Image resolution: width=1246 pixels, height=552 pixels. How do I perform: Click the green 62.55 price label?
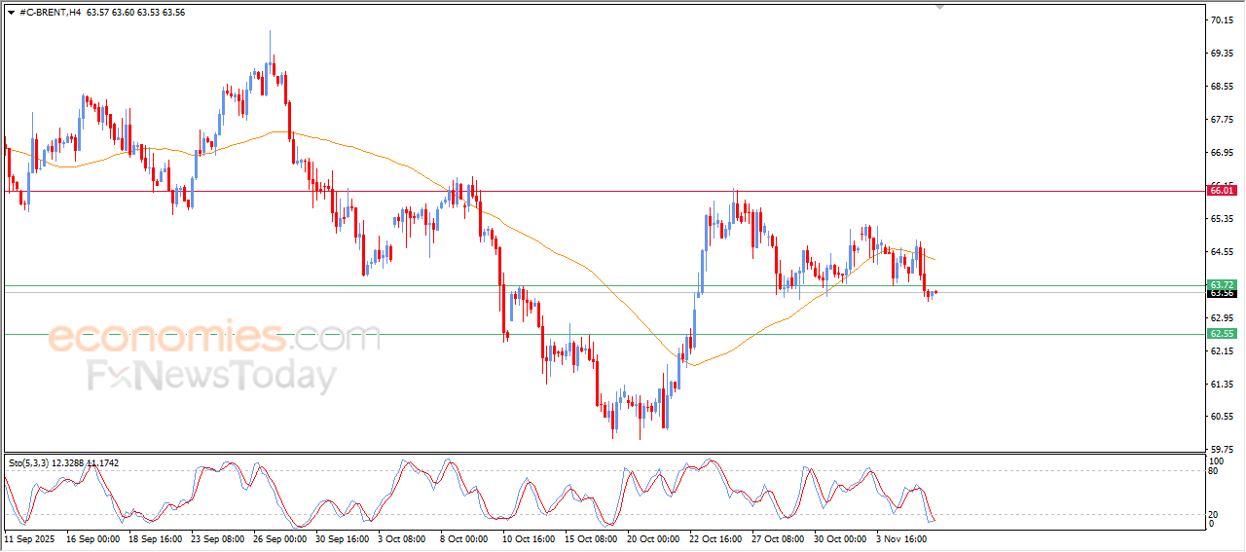click(x=1221, y=334)
